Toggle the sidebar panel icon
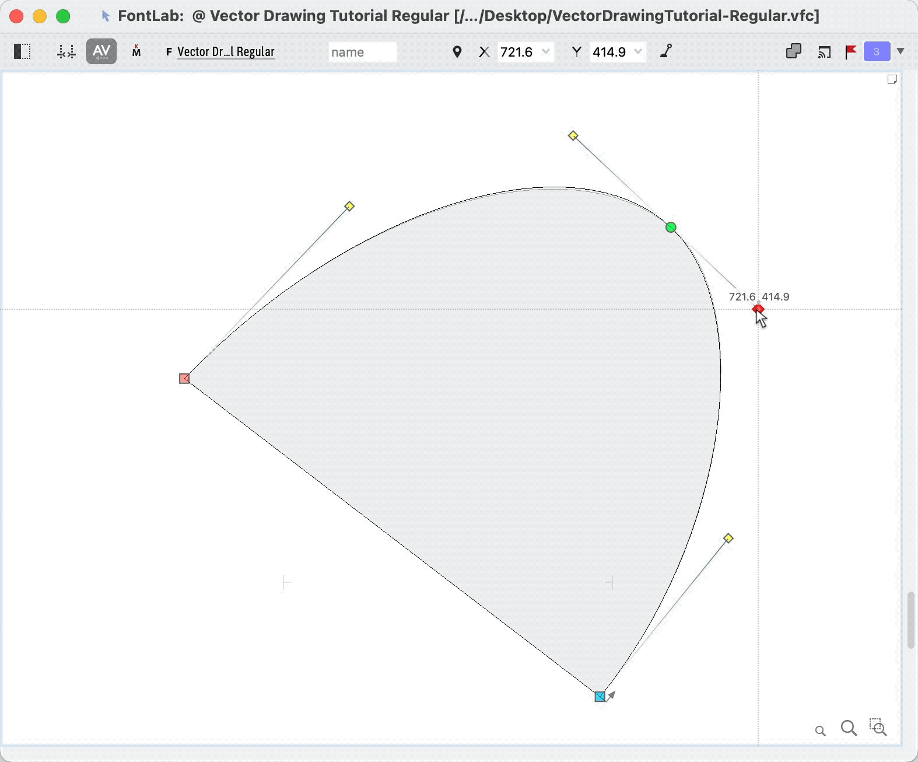 [x=22, y=51]
